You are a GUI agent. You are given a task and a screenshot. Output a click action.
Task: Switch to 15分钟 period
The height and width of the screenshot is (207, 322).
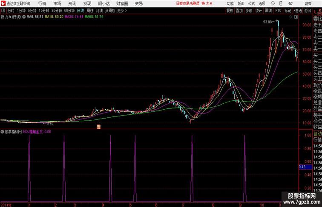tap(44, 11)
